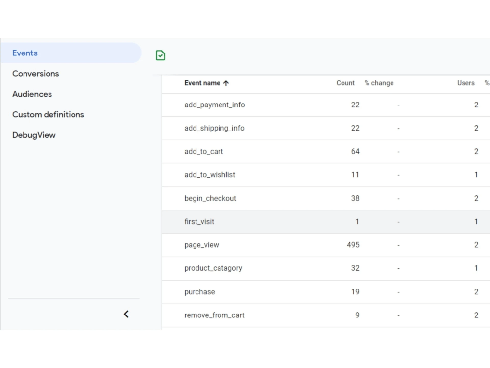The height and width of the screenshot is (368, 490).
Task: Toggle sort arrow next to Event name
Action: click(226, 83)
